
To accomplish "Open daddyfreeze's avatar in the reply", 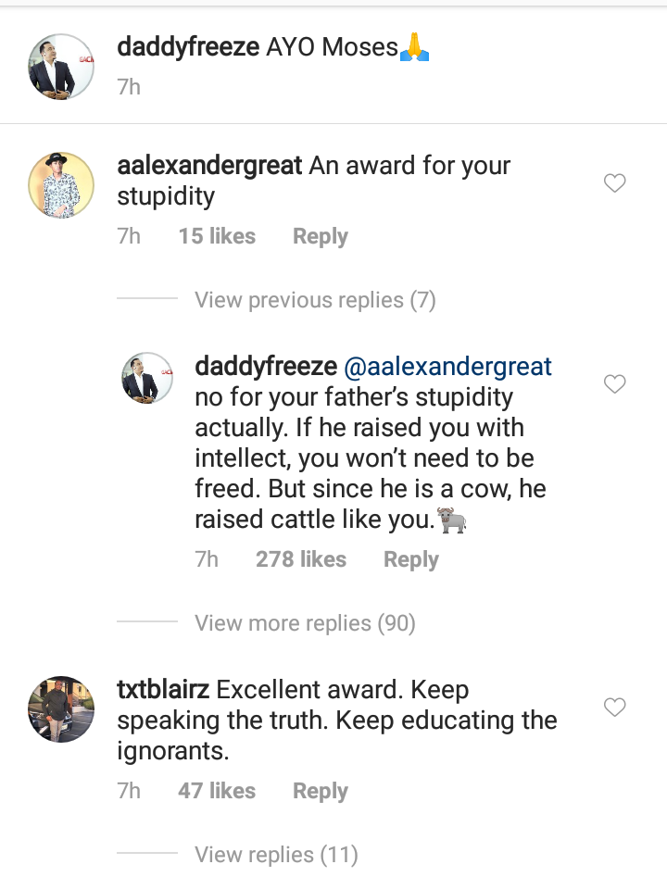I will point(148,378).
